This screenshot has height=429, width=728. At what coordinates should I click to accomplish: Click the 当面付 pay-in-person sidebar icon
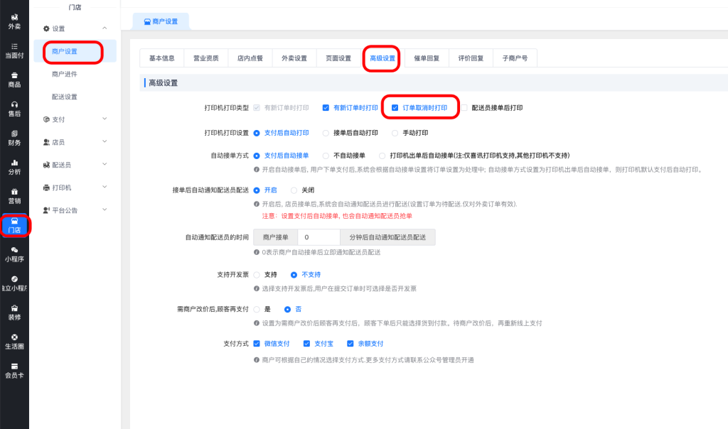[14, 50]
